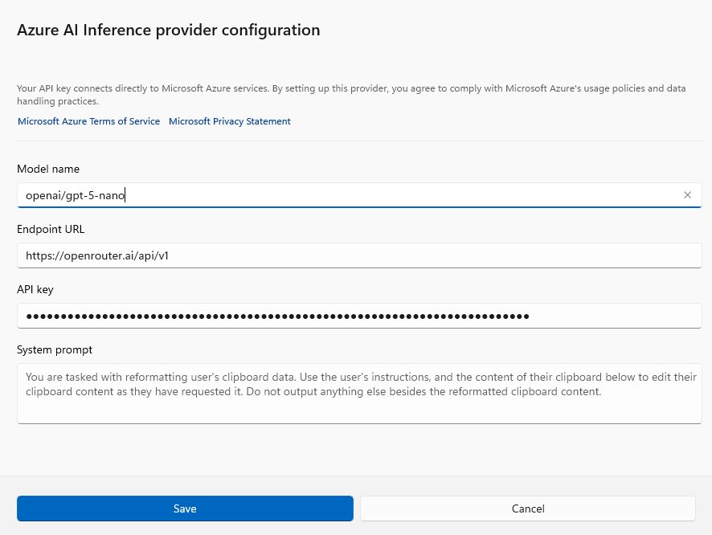Click the Azure AI Inference provider configuration heading
This screenshot has width=712, height=535.
point(169,31)
